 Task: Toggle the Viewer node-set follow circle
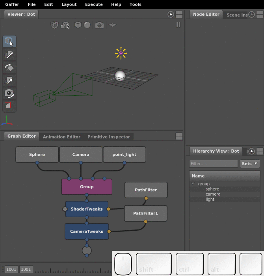point(171,15)
